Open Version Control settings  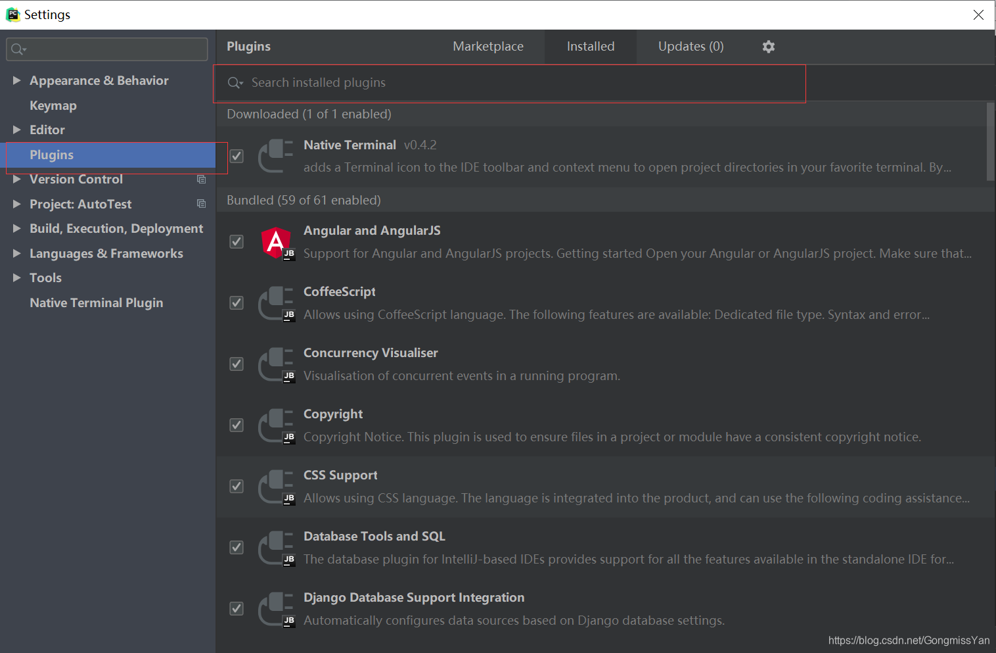[76, 179]
